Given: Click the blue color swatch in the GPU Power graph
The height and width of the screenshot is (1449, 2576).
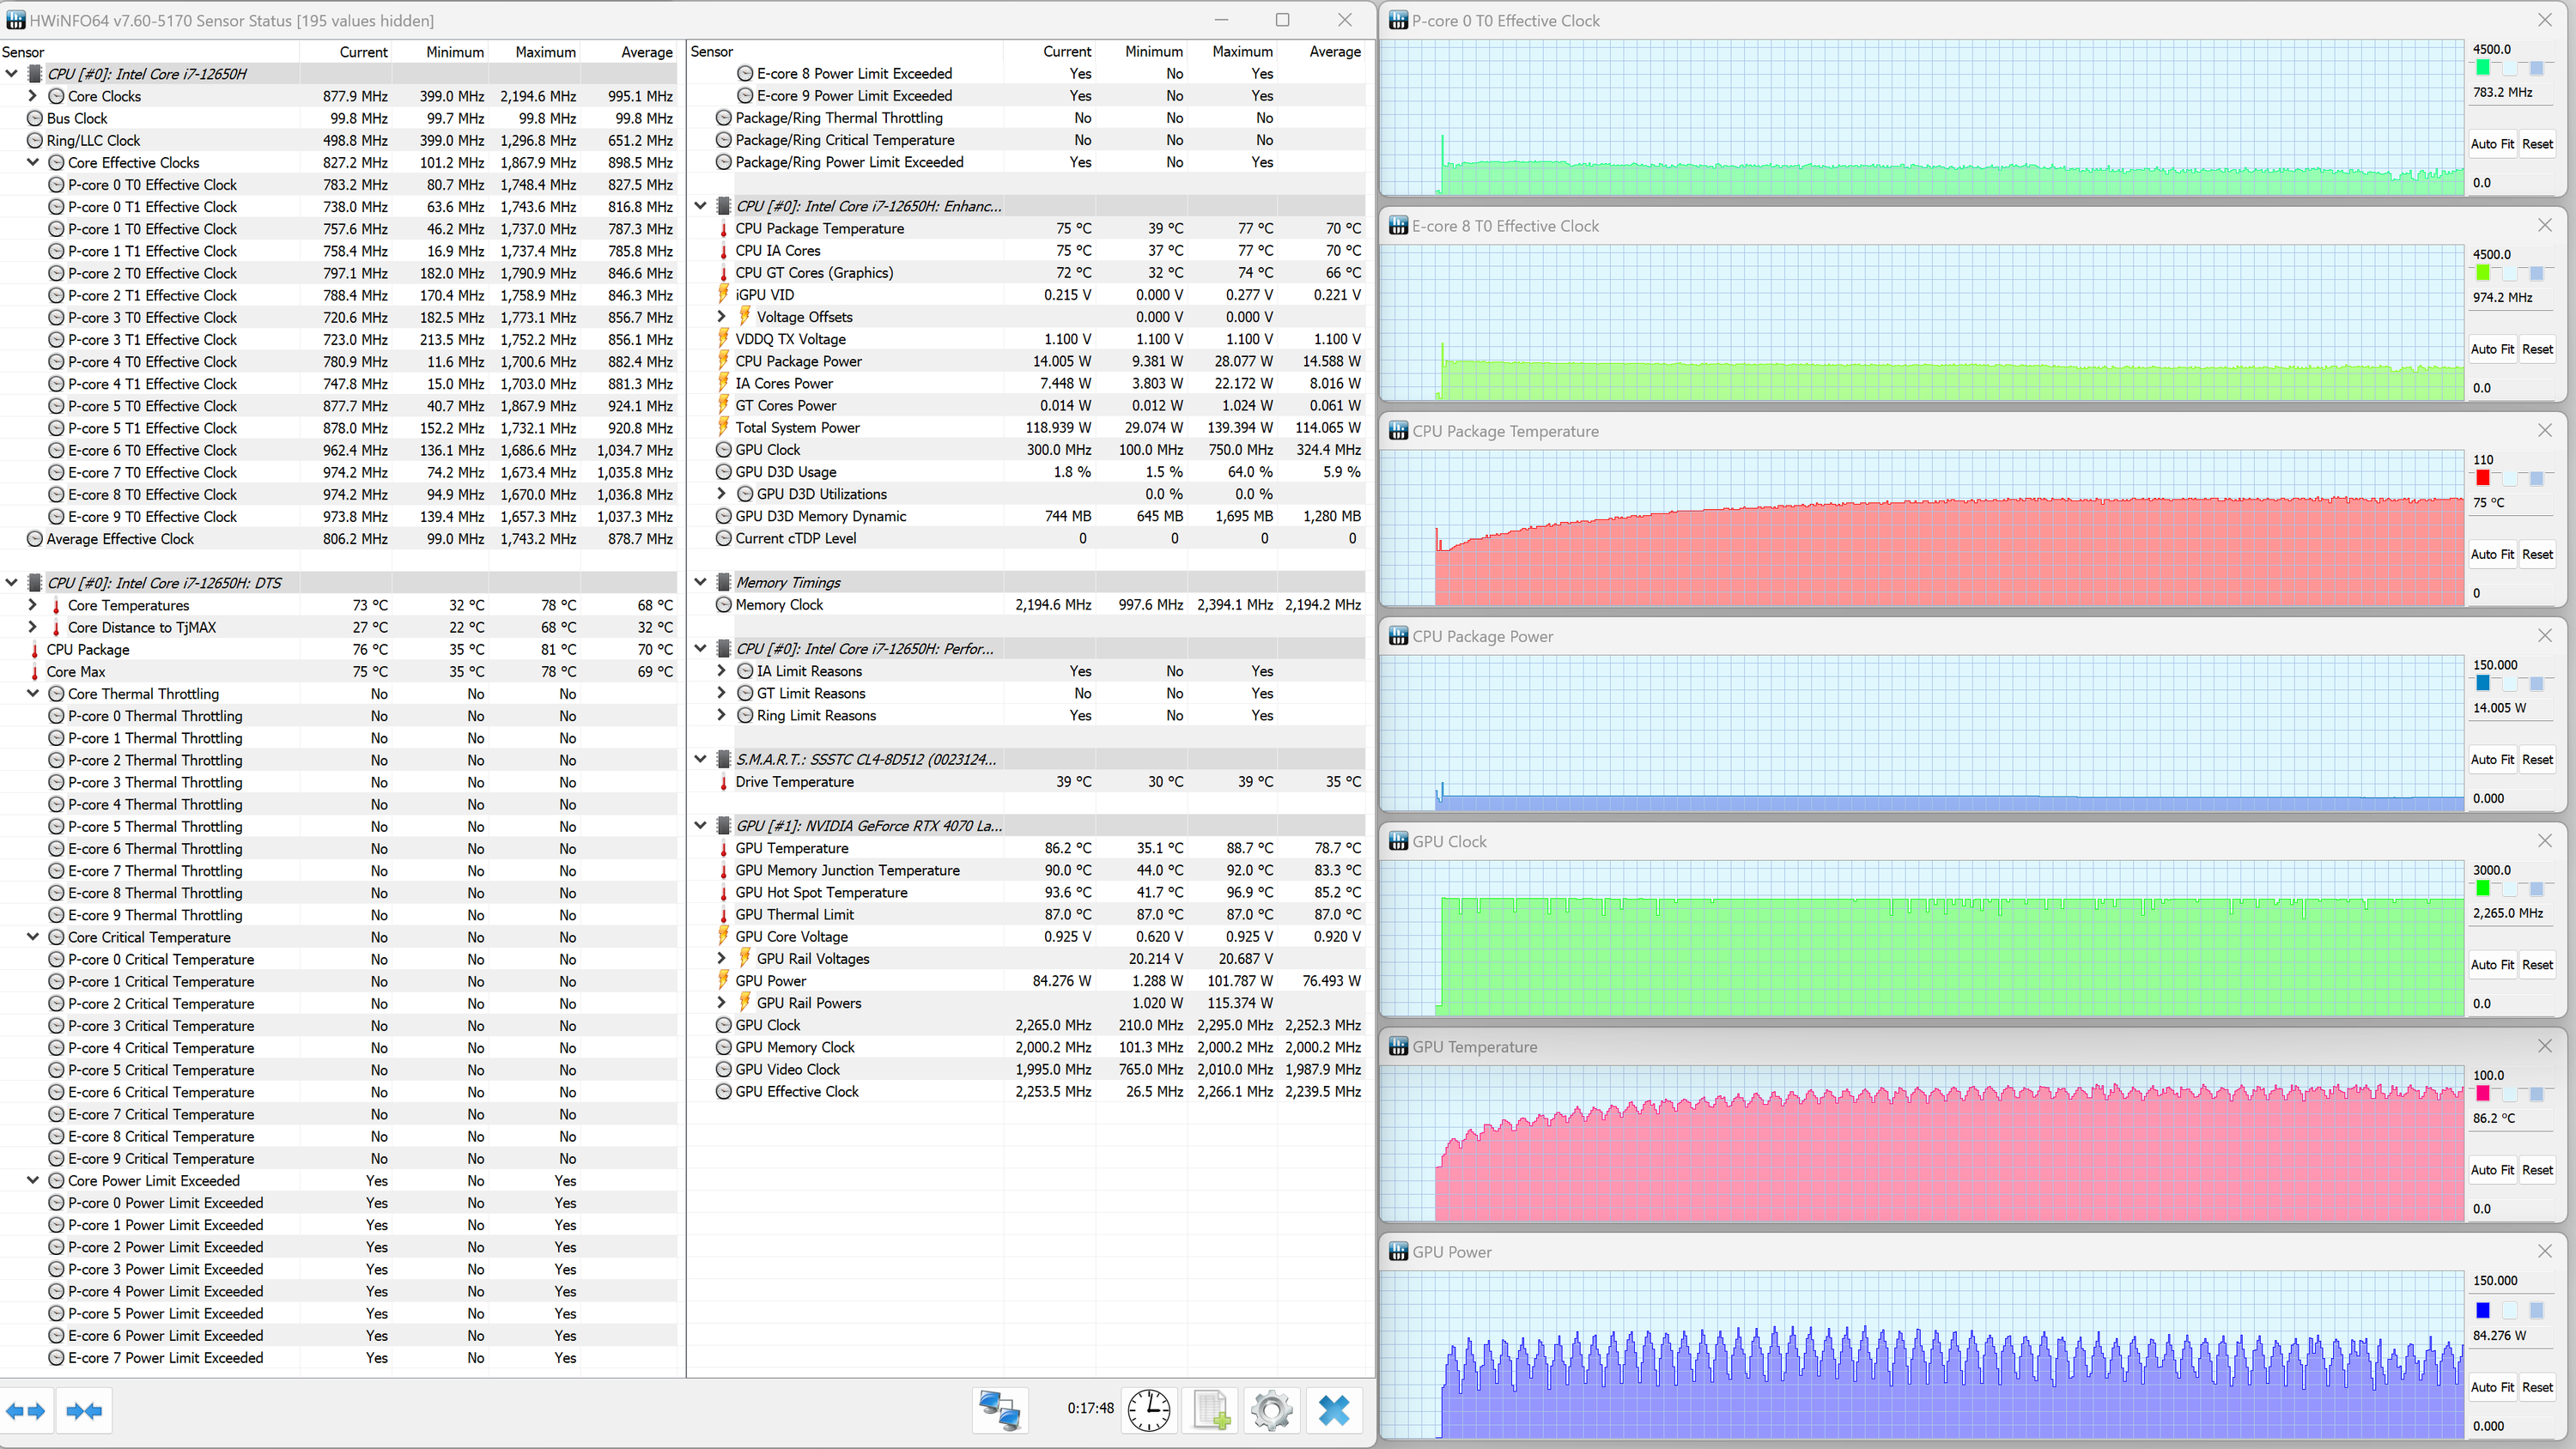Looking at the screenshot, I should pyautogui.click(x=2483, y=1310).
